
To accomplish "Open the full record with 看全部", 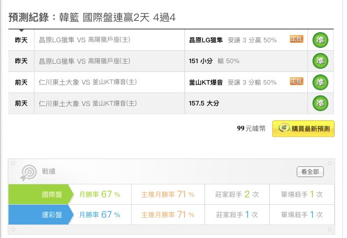I will coord(310,172).
